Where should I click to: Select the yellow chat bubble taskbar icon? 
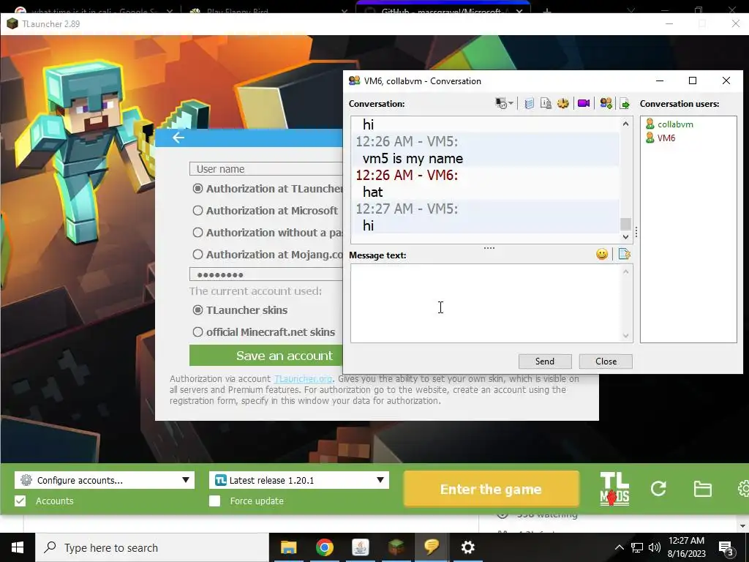(x=432, y=547)
